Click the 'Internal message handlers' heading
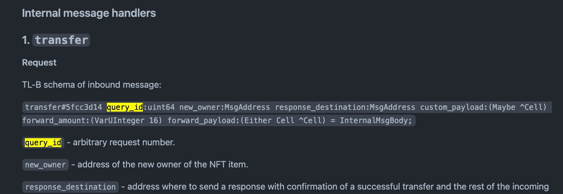This screenshot has height=194, width=563. tap(89, 13)
